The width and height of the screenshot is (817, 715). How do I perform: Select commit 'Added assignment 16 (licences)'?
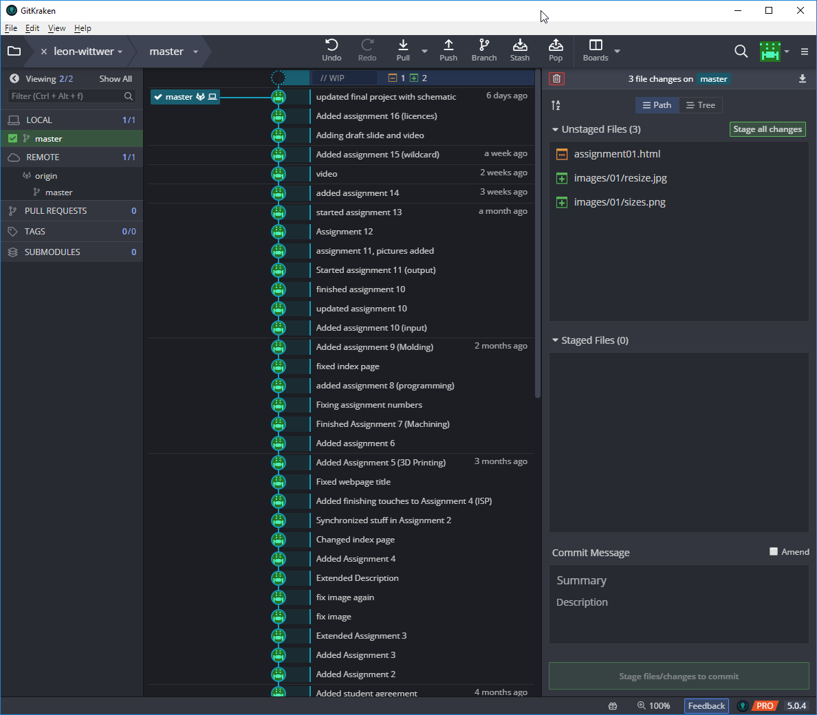376,116
